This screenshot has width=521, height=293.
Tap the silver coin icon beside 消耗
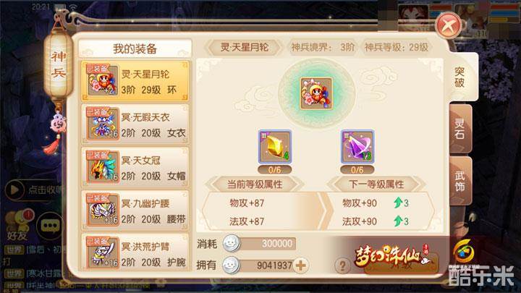click(x=231, y=244)
